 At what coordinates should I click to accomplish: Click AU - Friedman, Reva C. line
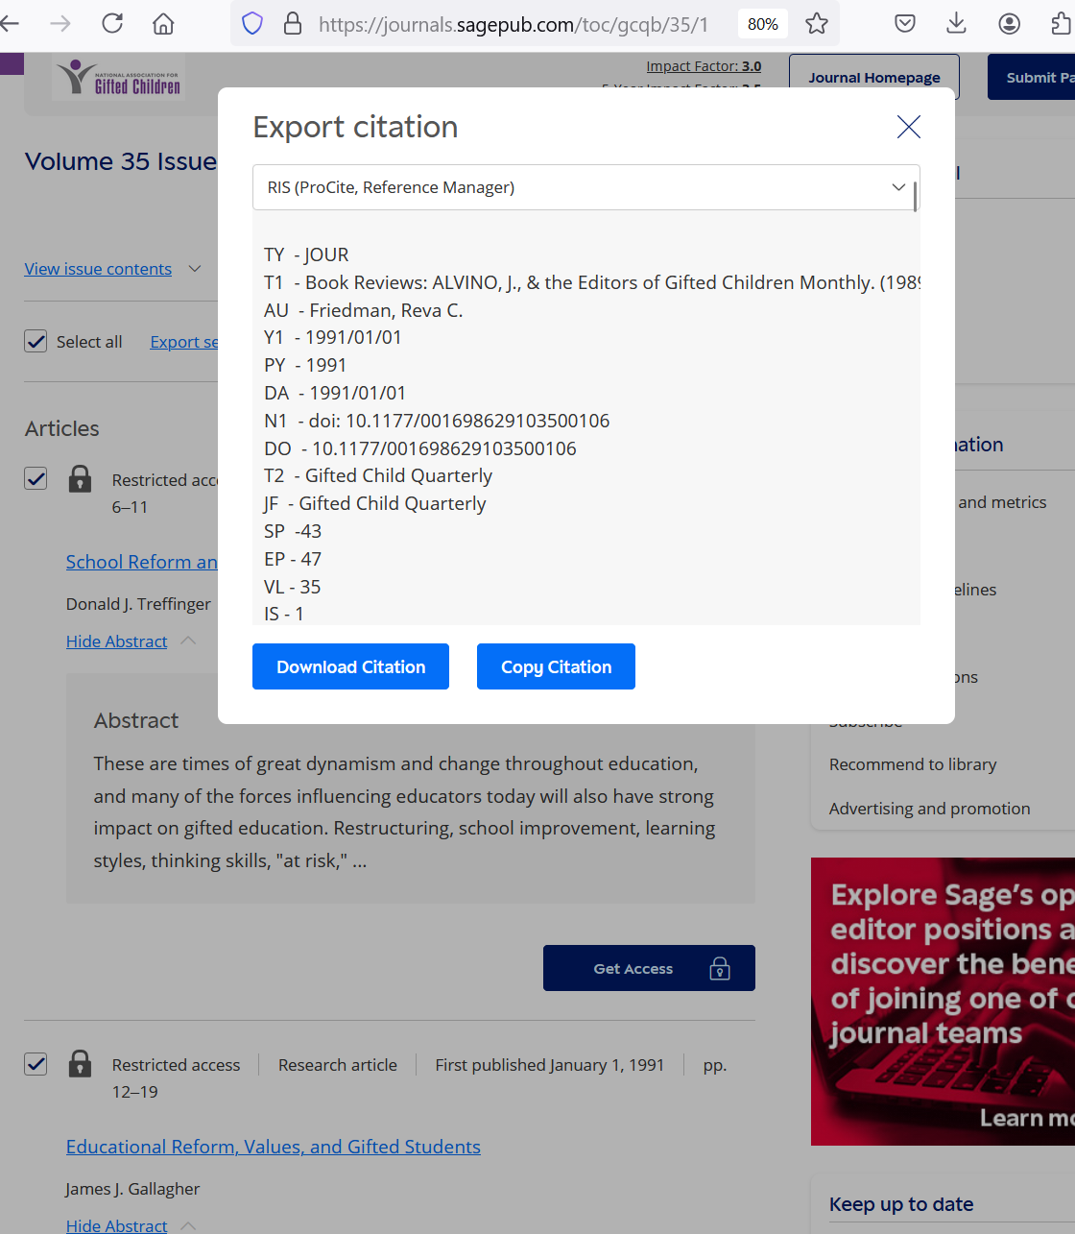point(364,310)
